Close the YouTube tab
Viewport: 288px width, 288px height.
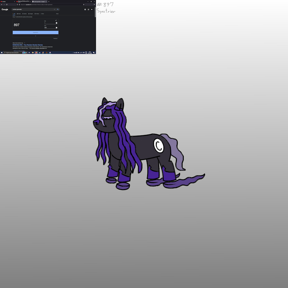click(x=14, y=2)
